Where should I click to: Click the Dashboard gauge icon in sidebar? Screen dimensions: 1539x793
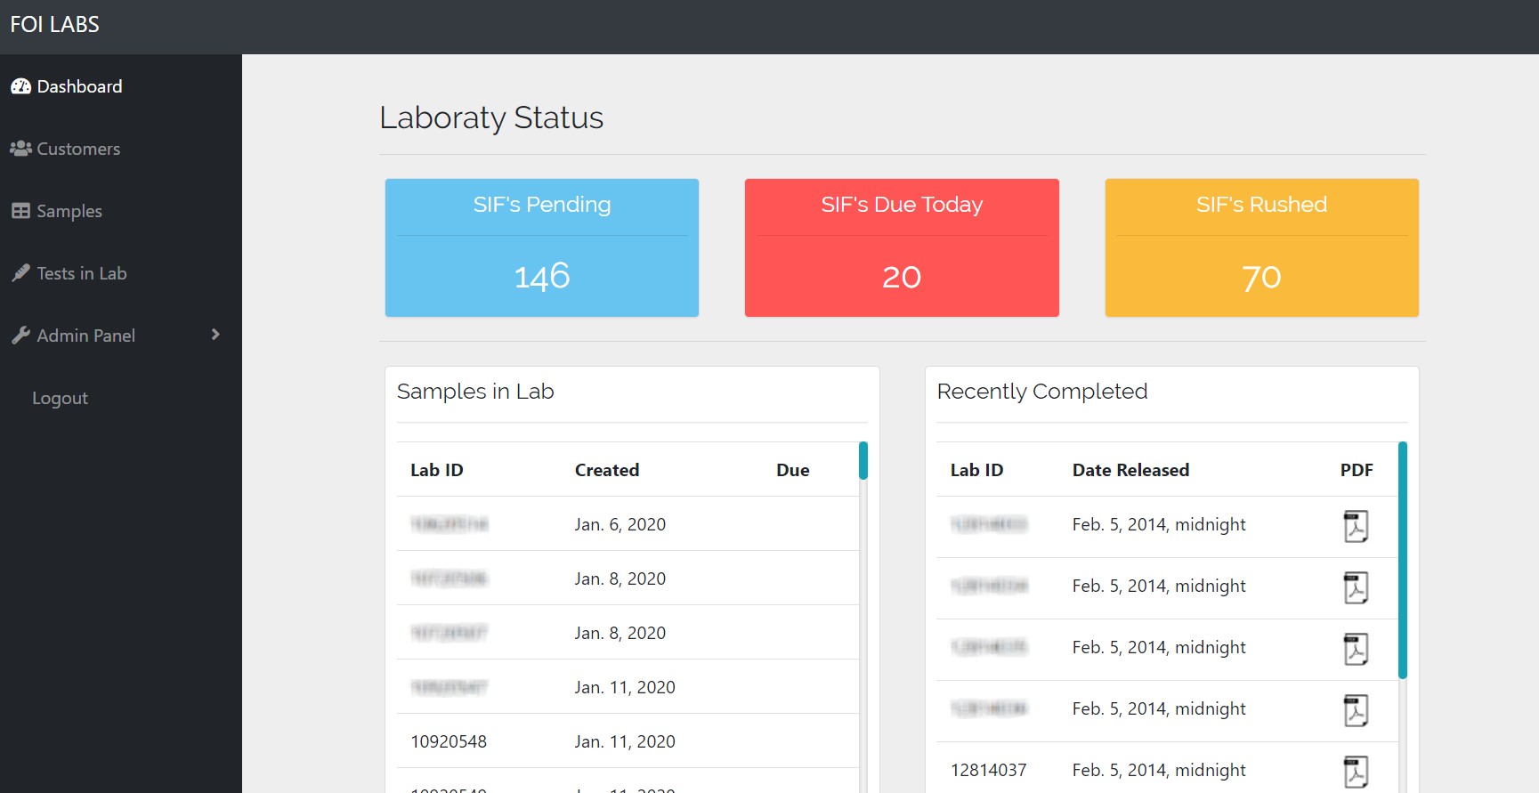coord(20,86)
